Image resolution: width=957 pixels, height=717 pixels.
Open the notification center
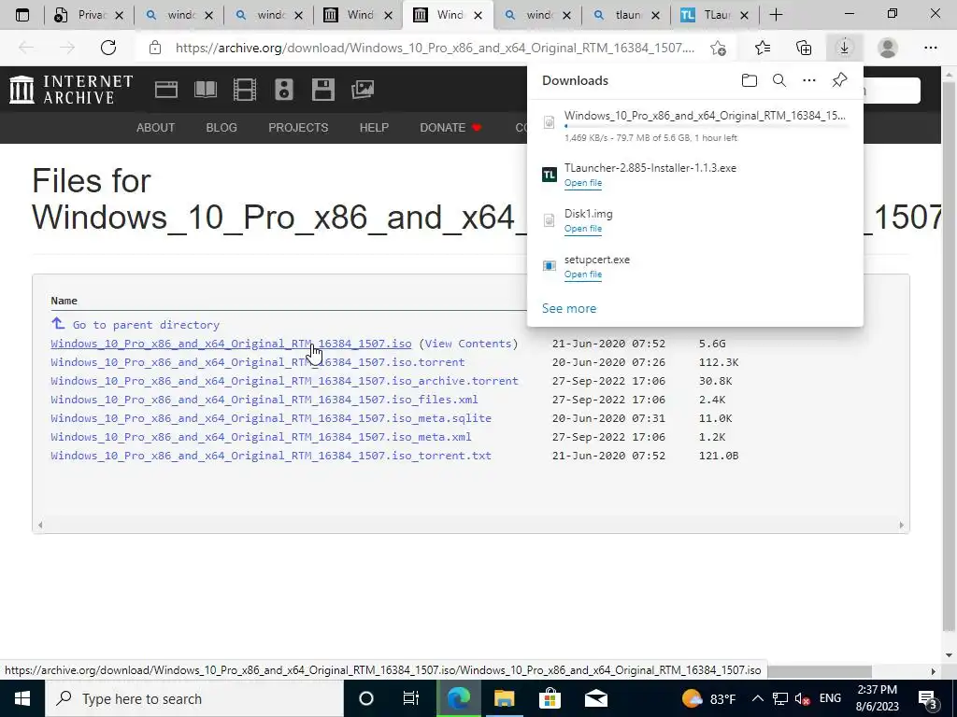click(x=928, y=698)
